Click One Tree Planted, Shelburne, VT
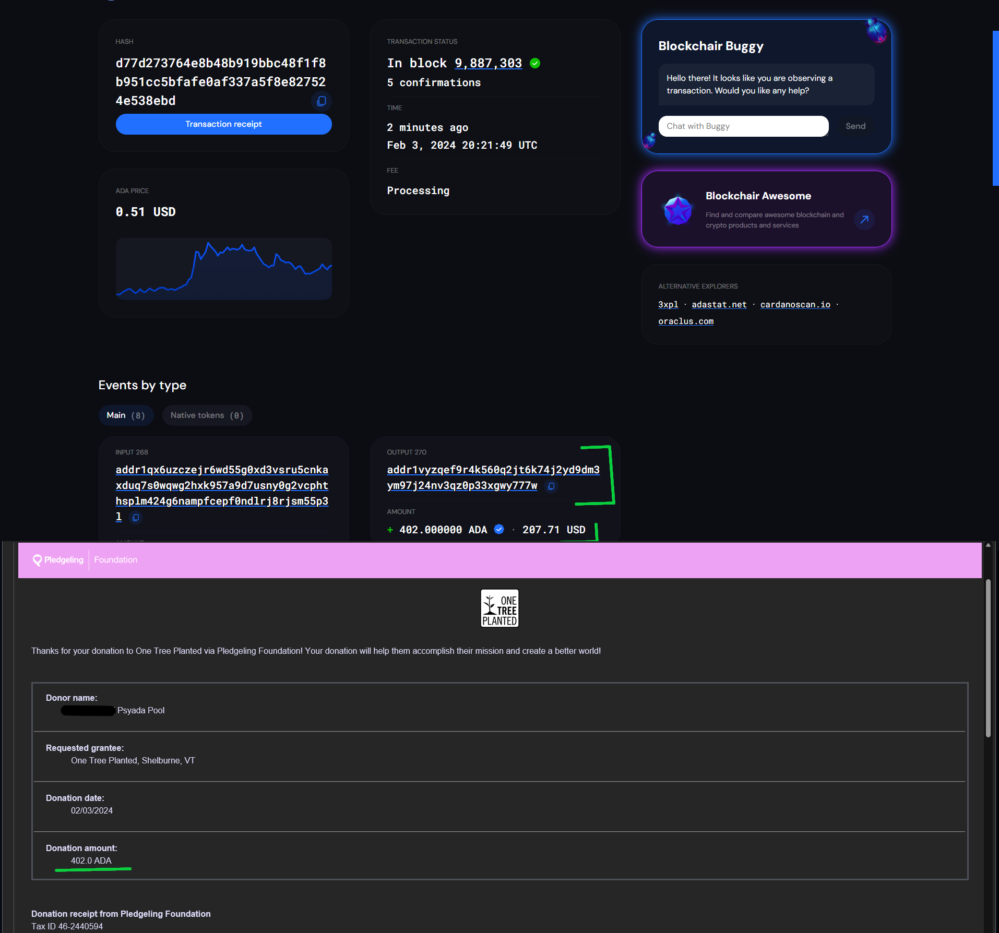 (x=133, y=761)
